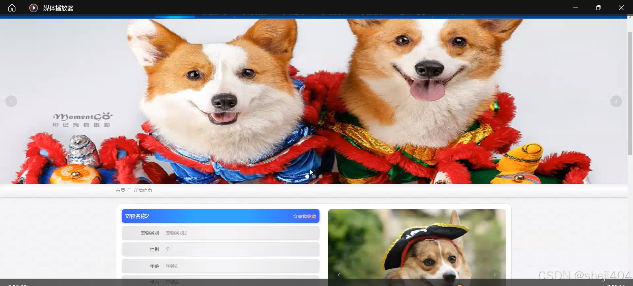The image size is (633, 286).
Task: Click the page vertical scrollbar thumb
Action: tap(630, 93)
